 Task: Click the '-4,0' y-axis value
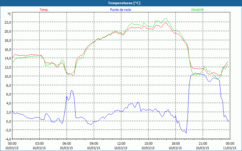pyautogui.click(x=8, y=139)
